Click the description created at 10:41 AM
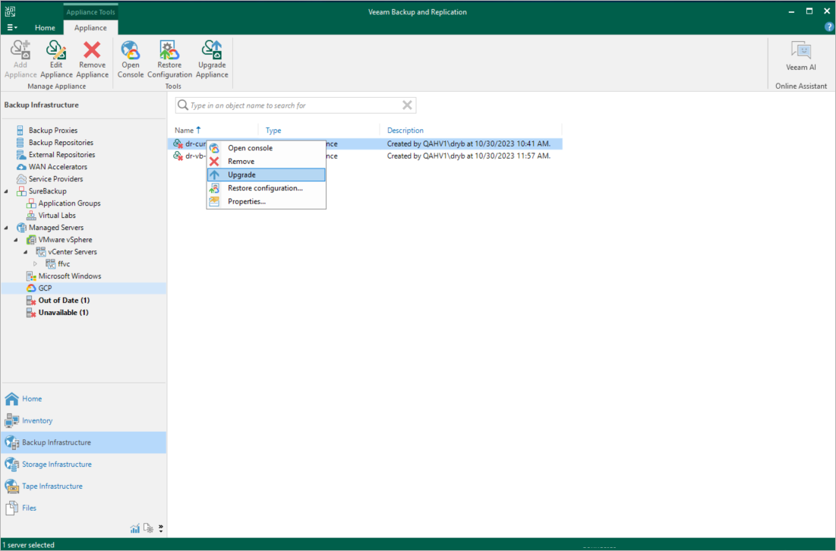 468,144
